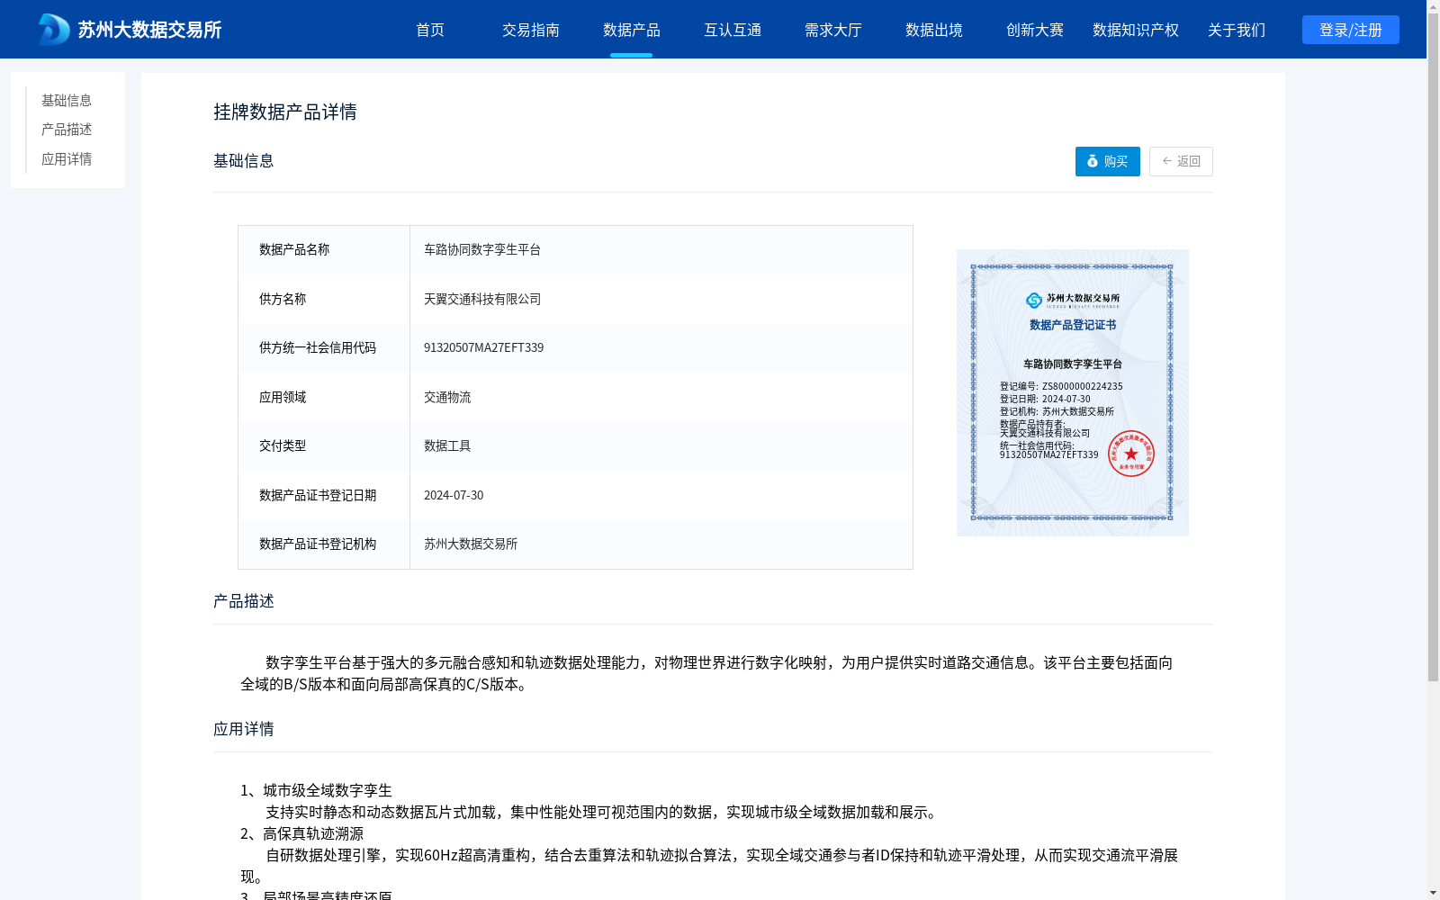Click the 供方名称 label cell
The width and height of the screenshot is (1440, 900).
click(324, 299)
